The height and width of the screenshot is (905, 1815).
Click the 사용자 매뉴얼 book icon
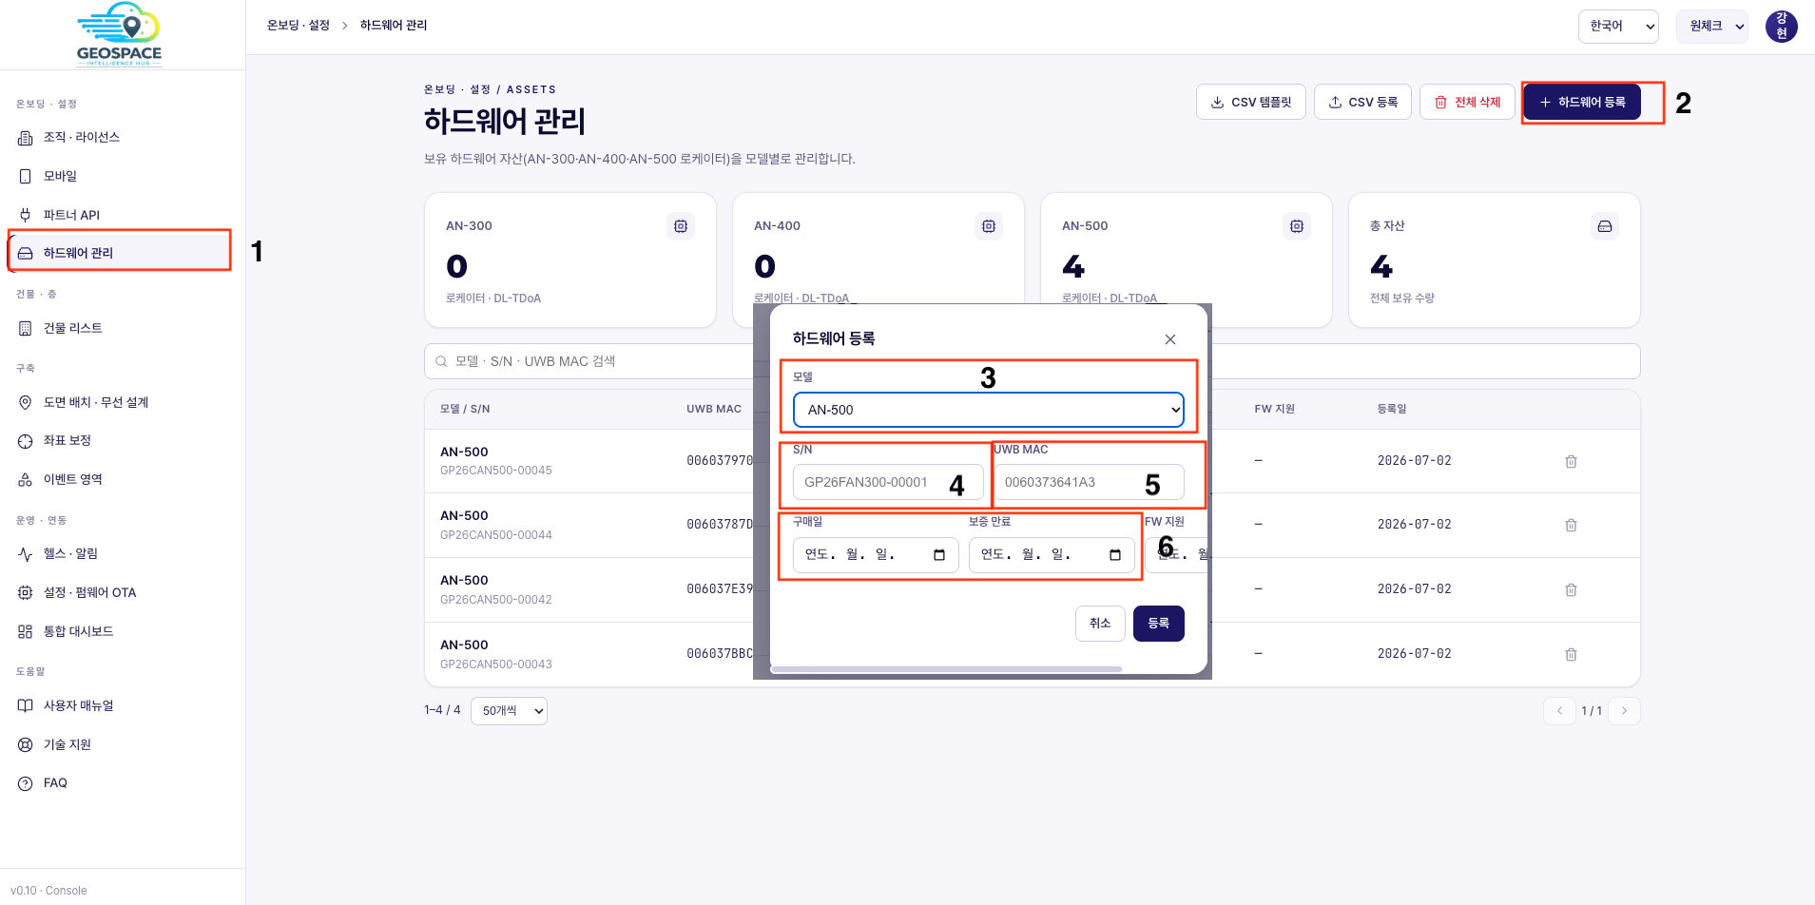coord(26,705)
